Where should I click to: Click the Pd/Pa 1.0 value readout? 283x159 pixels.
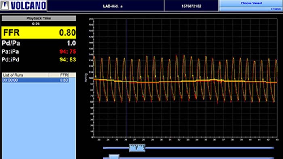tap(71, 43)
